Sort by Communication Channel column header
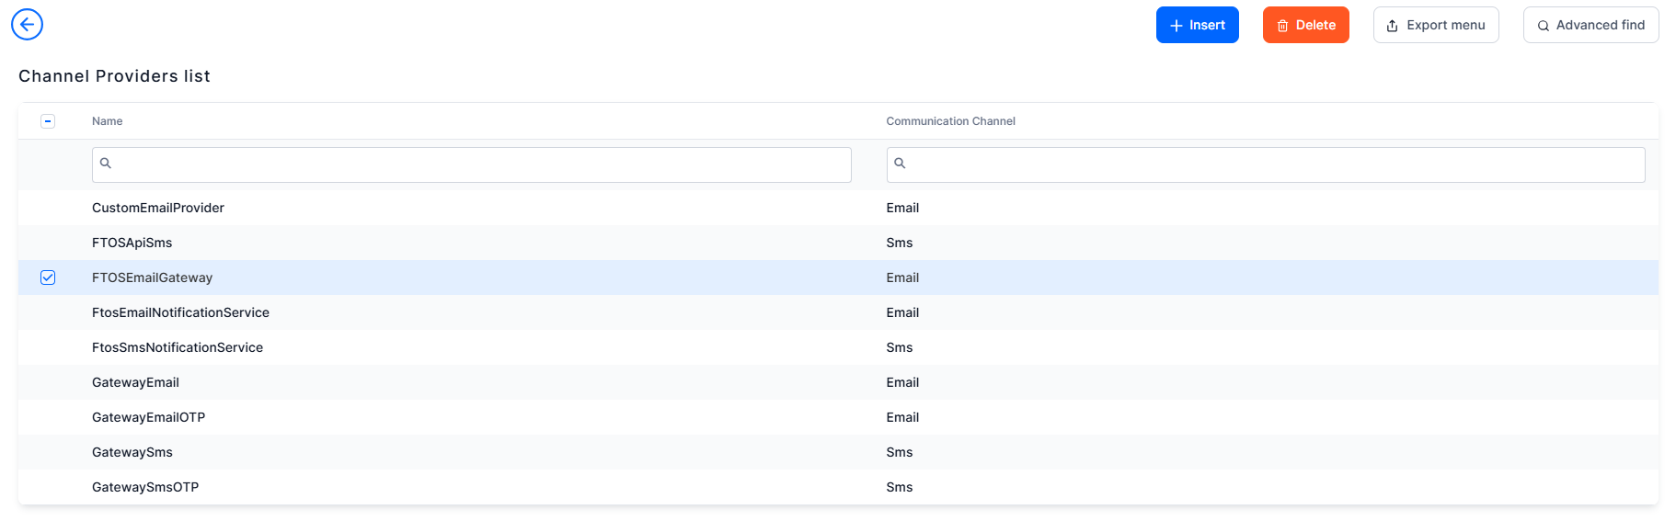1676x521 pixels. 950,121
